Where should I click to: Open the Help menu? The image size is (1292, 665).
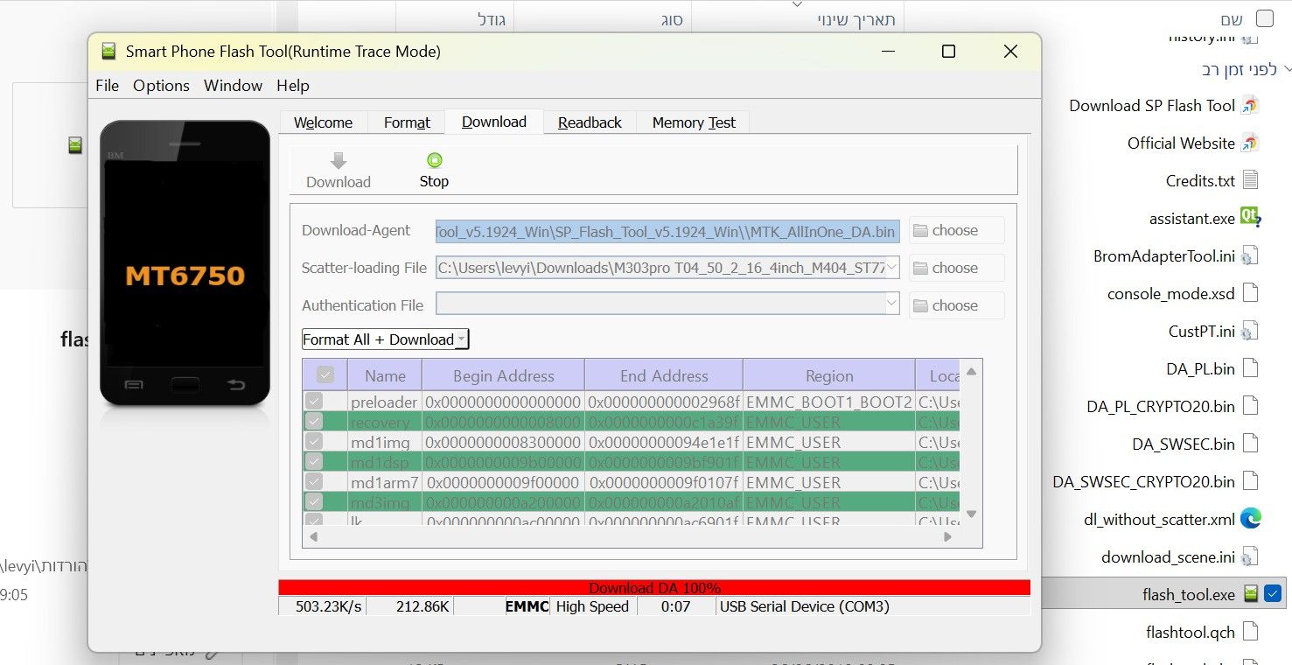[293, 85]
